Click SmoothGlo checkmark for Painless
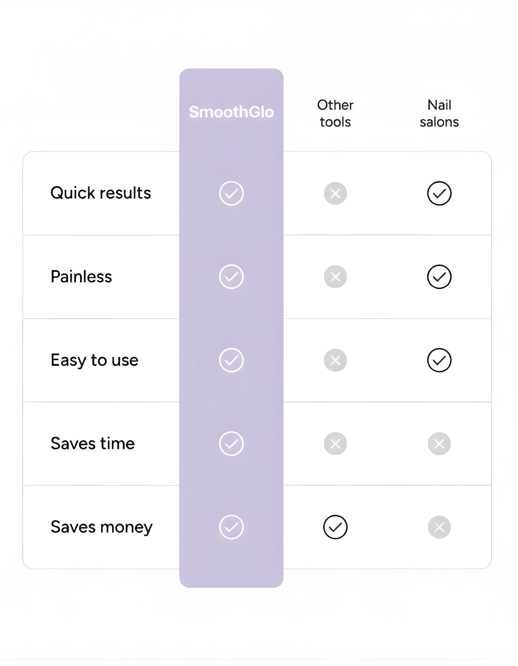Image resolution: width=518 pixels, height=666 pixels. 231,277
